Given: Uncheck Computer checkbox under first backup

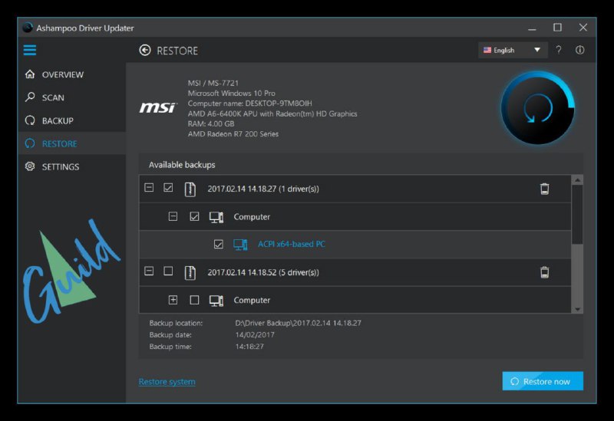Looking at the screenshot, I should [194, 216].
